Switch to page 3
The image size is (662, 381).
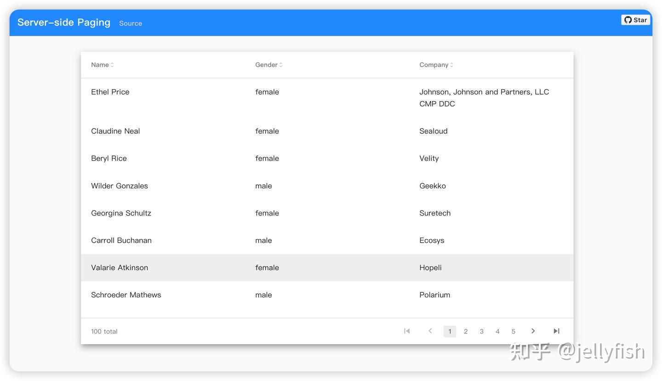pos(481,331)
